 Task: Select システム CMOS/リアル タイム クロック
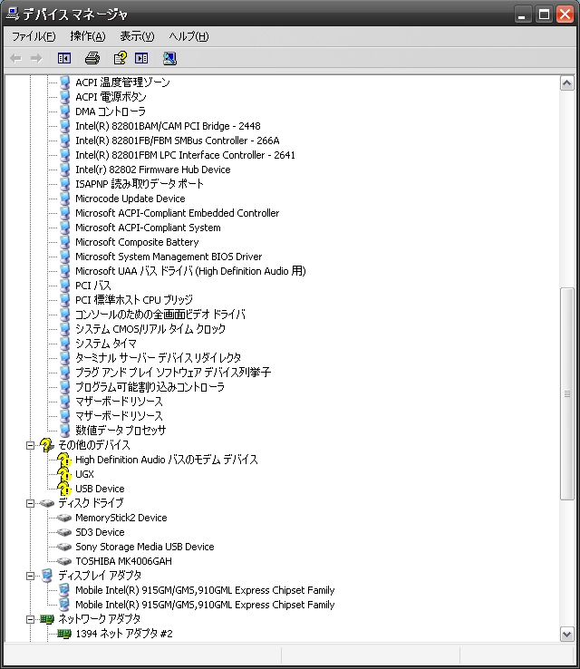(x=150, y=329)
